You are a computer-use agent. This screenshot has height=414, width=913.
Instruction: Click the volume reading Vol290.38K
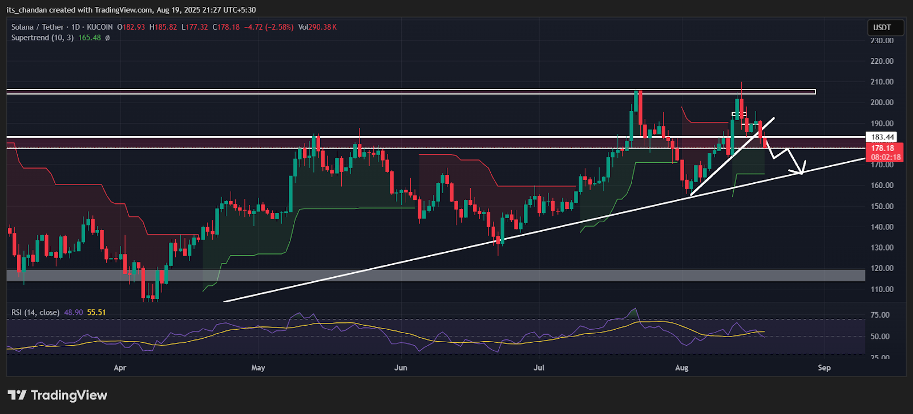tap(317, 27)
